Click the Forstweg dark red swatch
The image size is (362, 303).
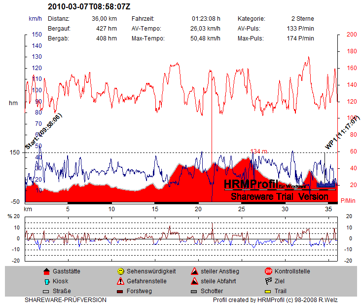[120, 292]
